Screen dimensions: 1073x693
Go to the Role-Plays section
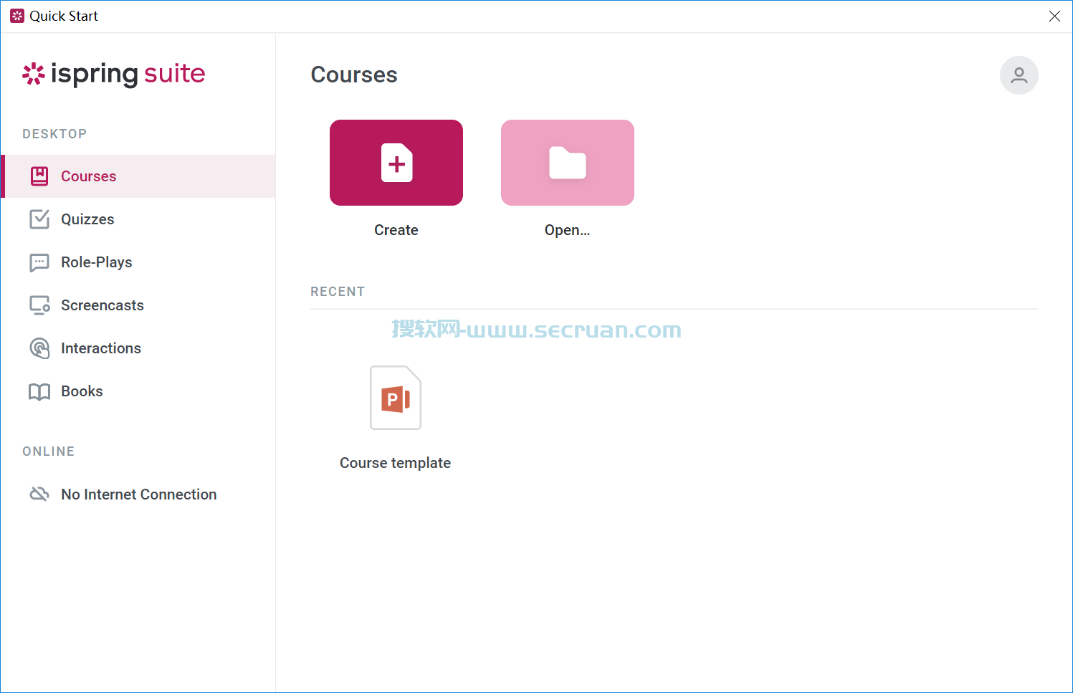(138, 262)
